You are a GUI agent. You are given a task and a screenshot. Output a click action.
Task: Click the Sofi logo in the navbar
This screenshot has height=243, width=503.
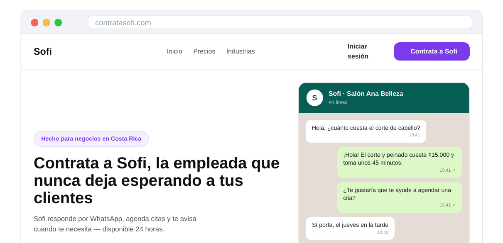[x=43, y=51]
